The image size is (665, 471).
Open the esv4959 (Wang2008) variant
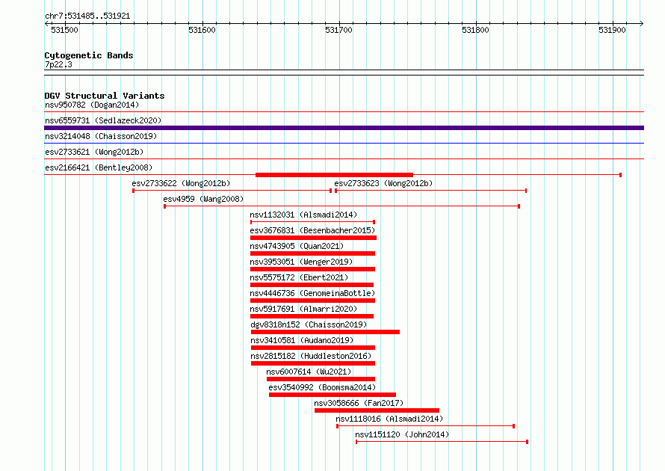[x=203, y=199]
